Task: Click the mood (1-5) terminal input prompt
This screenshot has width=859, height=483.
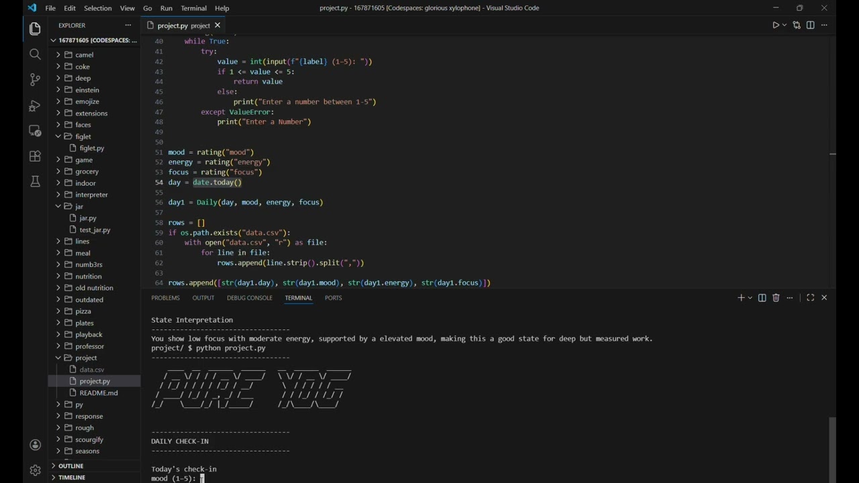Action: [174, 479]
